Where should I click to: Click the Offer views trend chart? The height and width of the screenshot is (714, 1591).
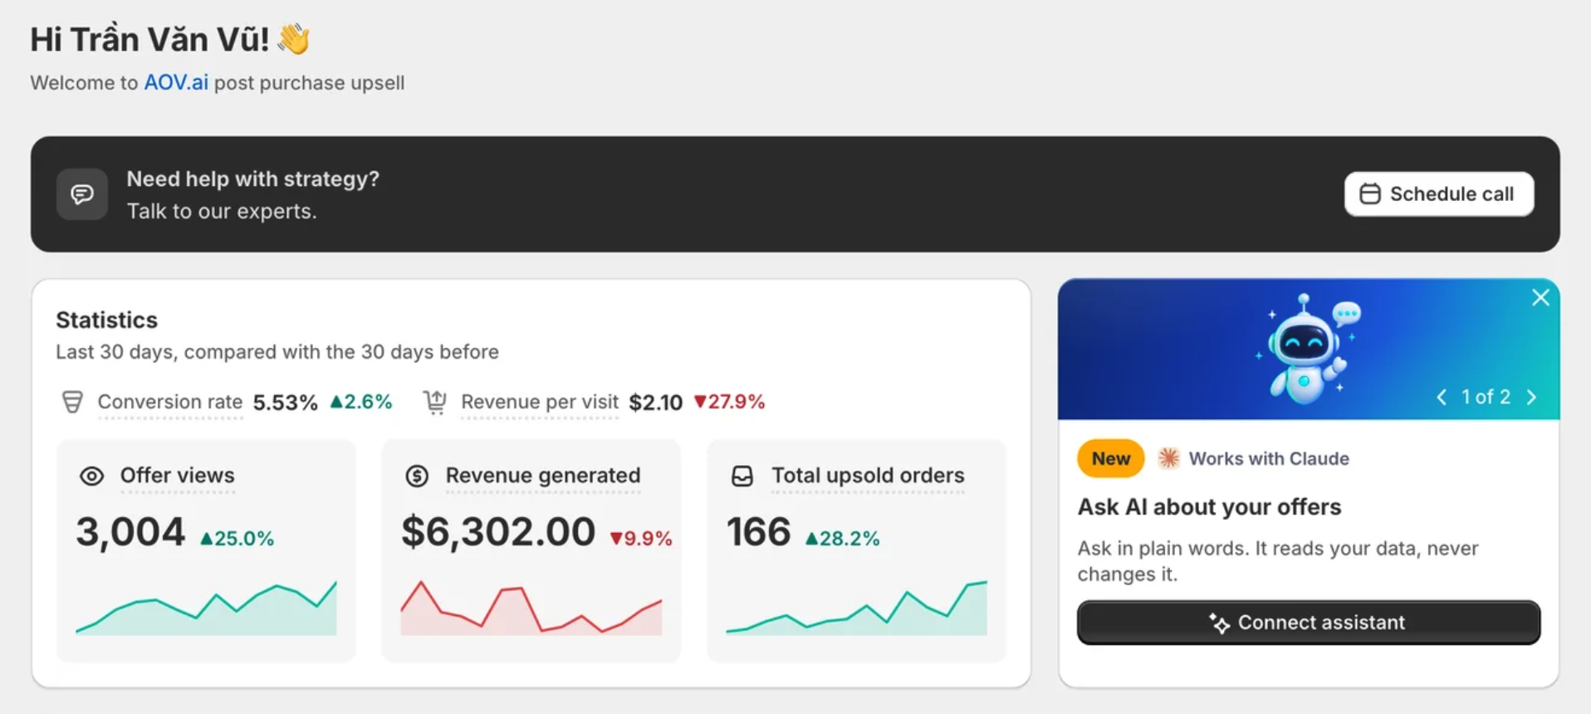pyautogui.click(x=206, y=609)
